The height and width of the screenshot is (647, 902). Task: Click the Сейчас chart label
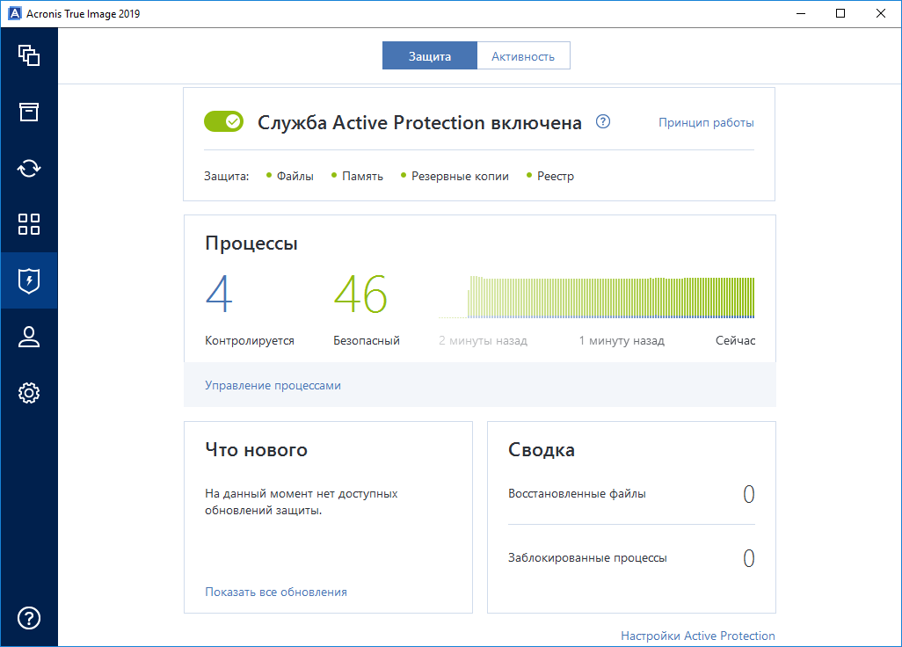click(x=735, y=340)
